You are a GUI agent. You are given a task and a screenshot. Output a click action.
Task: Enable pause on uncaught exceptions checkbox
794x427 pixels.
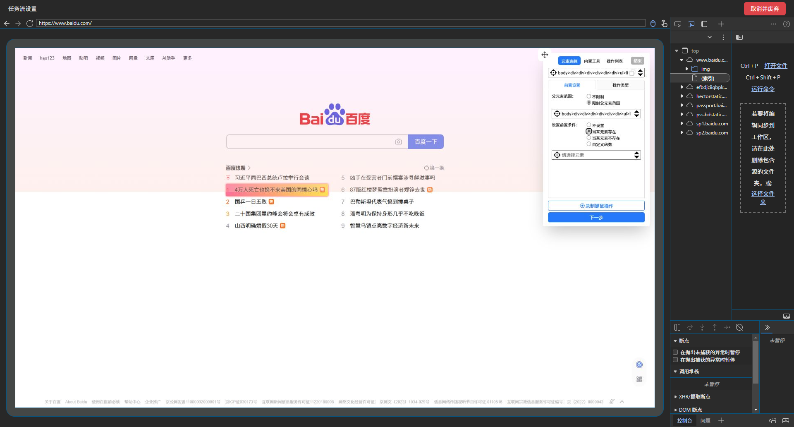[675, 352]
